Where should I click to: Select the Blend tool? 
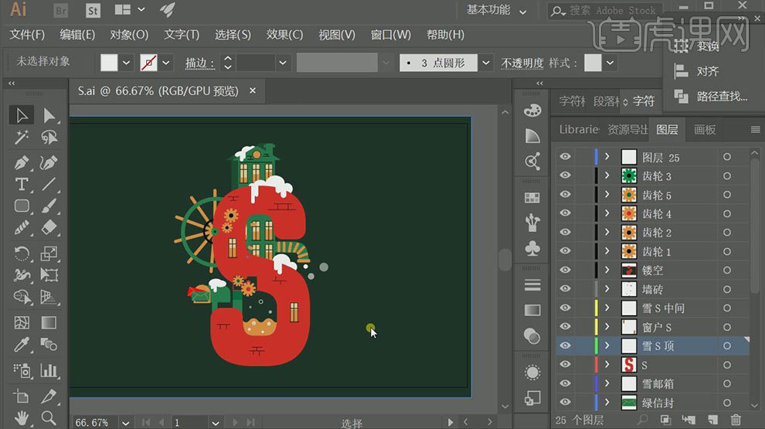point(49,345)
